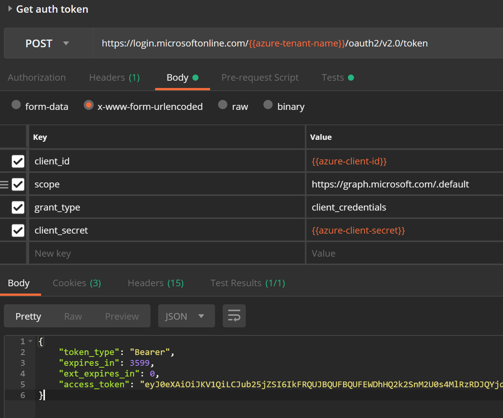503x418 pixels.
Task: Click the drag handle beside the scope row
Action: (x=4, y=184)
